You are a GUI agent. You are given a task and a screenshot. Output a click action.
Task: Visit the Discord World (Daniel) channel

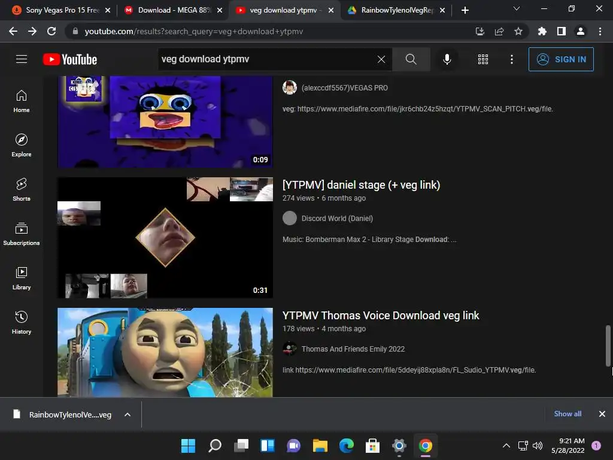(x=337, y=218)
